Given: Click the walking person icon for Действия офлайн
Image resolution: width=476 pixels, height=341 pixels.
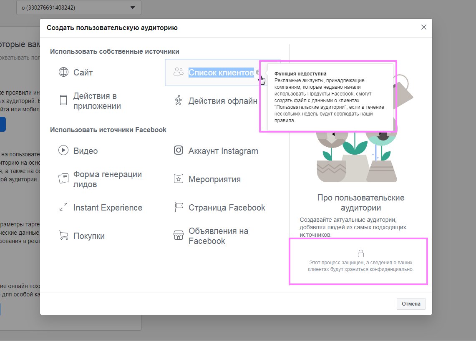Looking at the screenshot, I should (179, 100).
